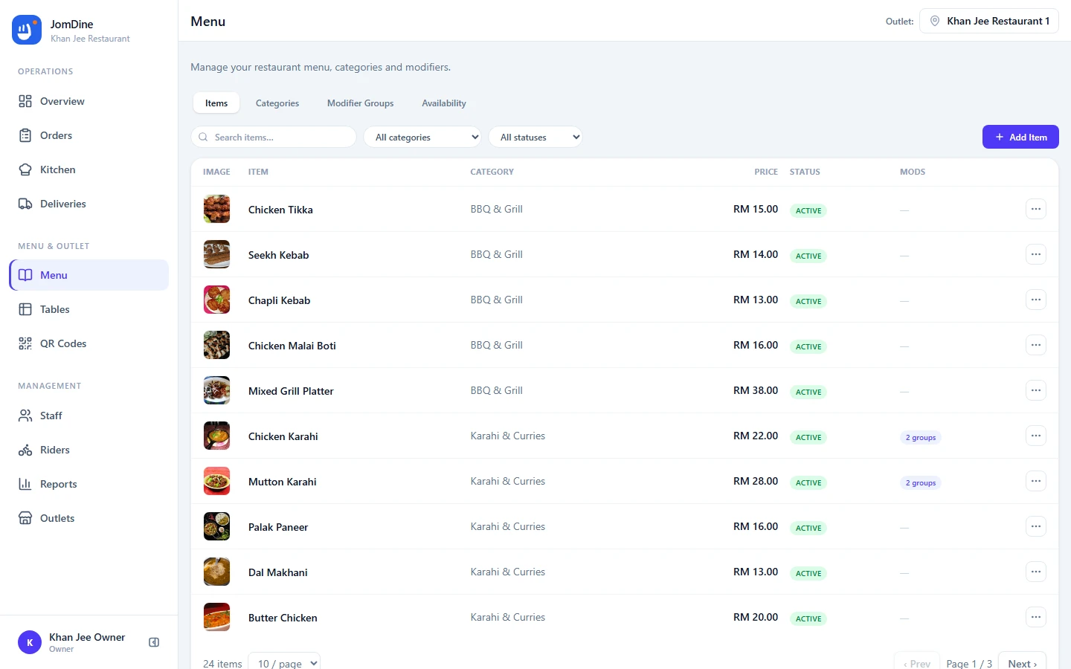Select the Items tab
This screenshot has width=1071, height=669.
[x=216, y=103]
